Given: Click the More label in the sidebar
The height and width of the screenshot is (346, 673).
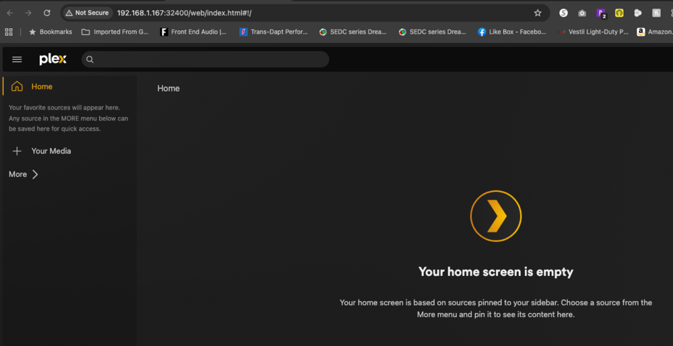Looking at the screenshot, I should click(x=17, y=174).
